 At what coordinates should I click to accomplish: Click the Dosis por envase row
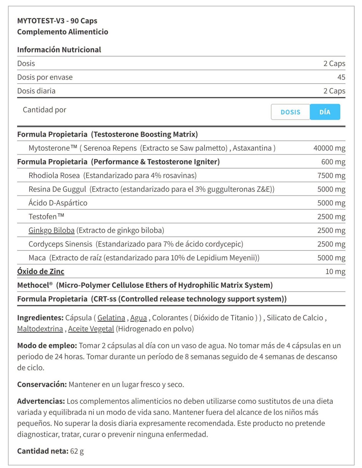[181, 77]
